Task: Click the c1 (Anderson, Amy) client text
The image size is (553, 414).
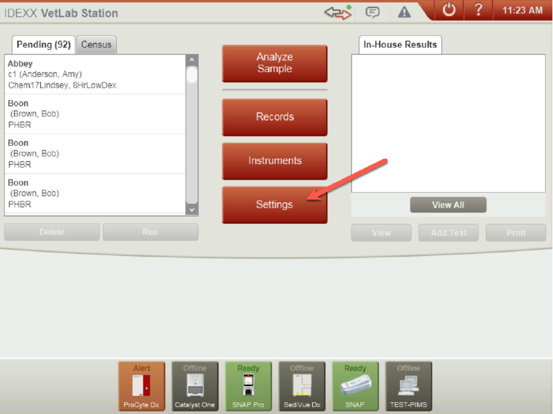Action: pos(45,74)
